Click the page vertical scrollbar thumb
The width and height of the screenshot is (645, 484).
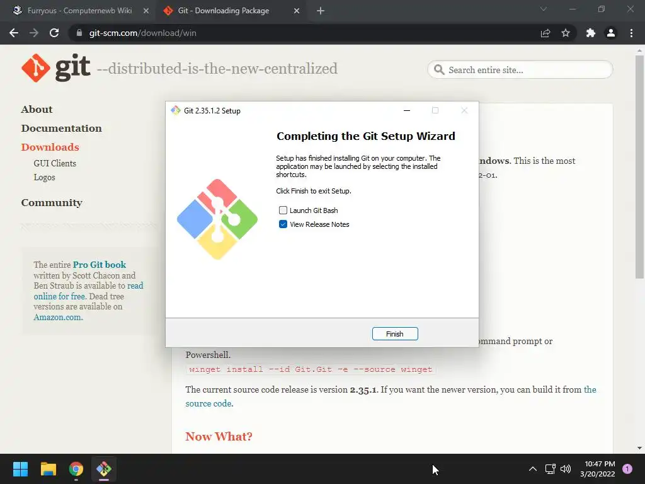point(639,166)
